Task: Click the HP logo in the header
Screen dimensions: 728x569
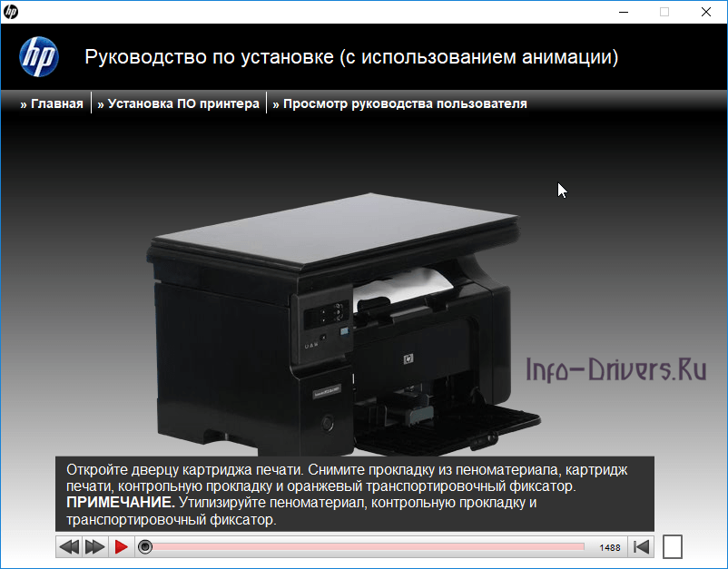Action: pyautogui.click(x=40, y=56)
